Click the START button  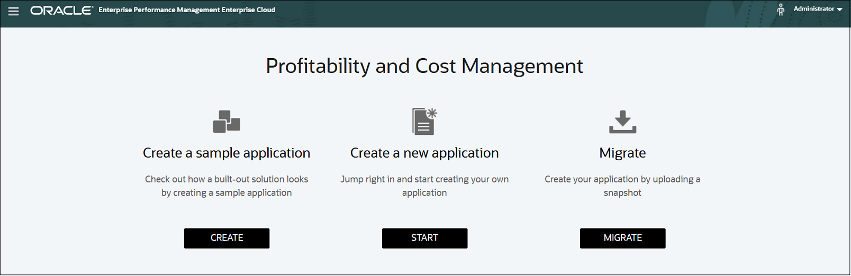(x=424, y=238)
